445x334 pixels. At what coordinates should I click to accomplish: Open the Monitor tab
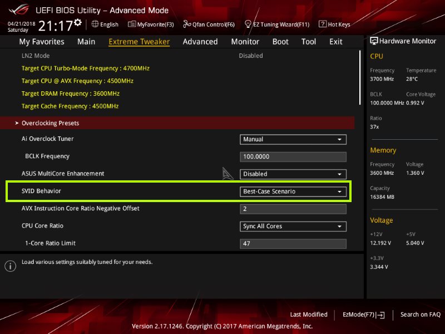pos(245,42)
